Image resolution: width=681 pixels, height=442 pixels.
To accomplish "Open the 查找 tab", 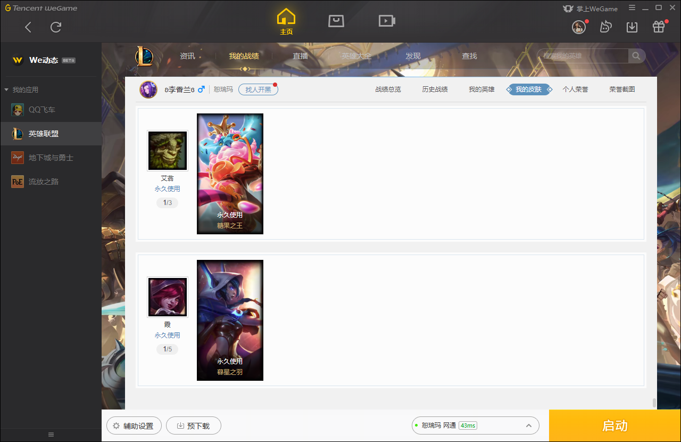I will click(469, 56).
